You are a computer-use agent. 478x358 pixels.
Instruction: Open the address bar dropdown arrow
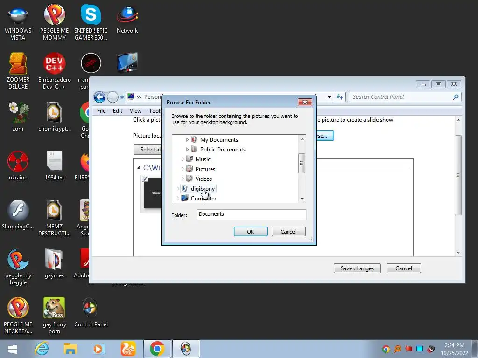pyautogui.click(x=329, y=97)
